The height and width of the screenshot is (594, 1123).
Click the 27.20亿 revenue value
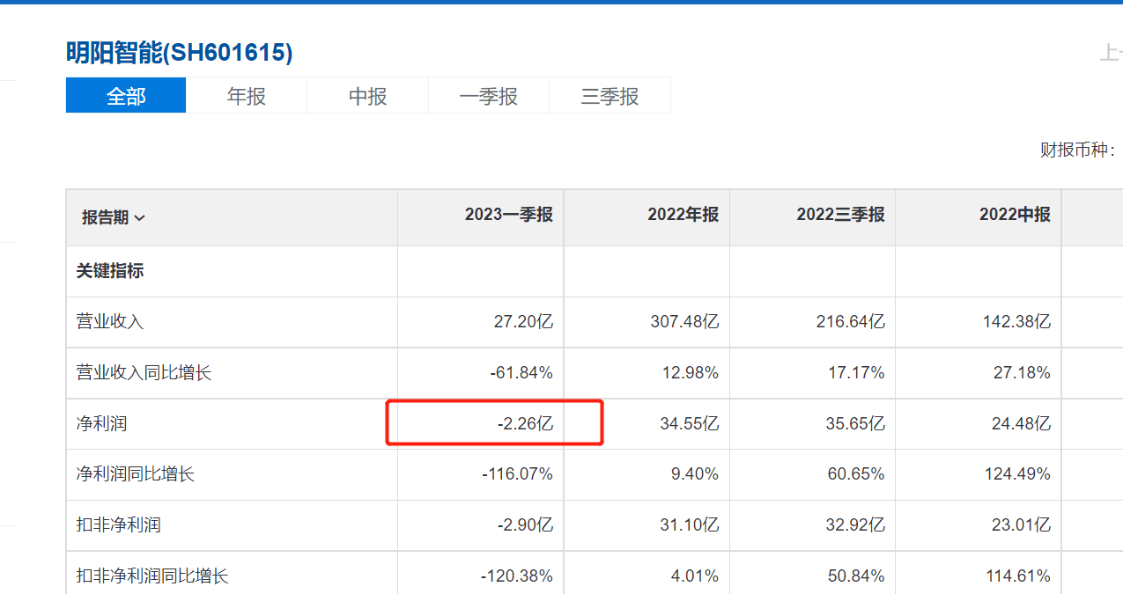(523, 322)
